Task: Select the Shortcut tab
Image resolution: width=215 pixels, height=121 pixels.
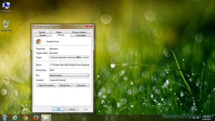Action: click(61, 35)
